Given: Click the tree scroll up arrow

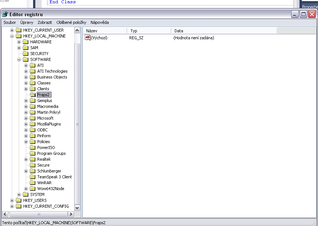Looking at the screenshot, I should tap(77, 30).
